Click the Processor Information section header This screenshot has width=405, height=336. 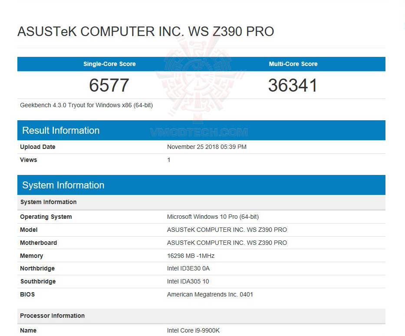click(x=52, y=316)
